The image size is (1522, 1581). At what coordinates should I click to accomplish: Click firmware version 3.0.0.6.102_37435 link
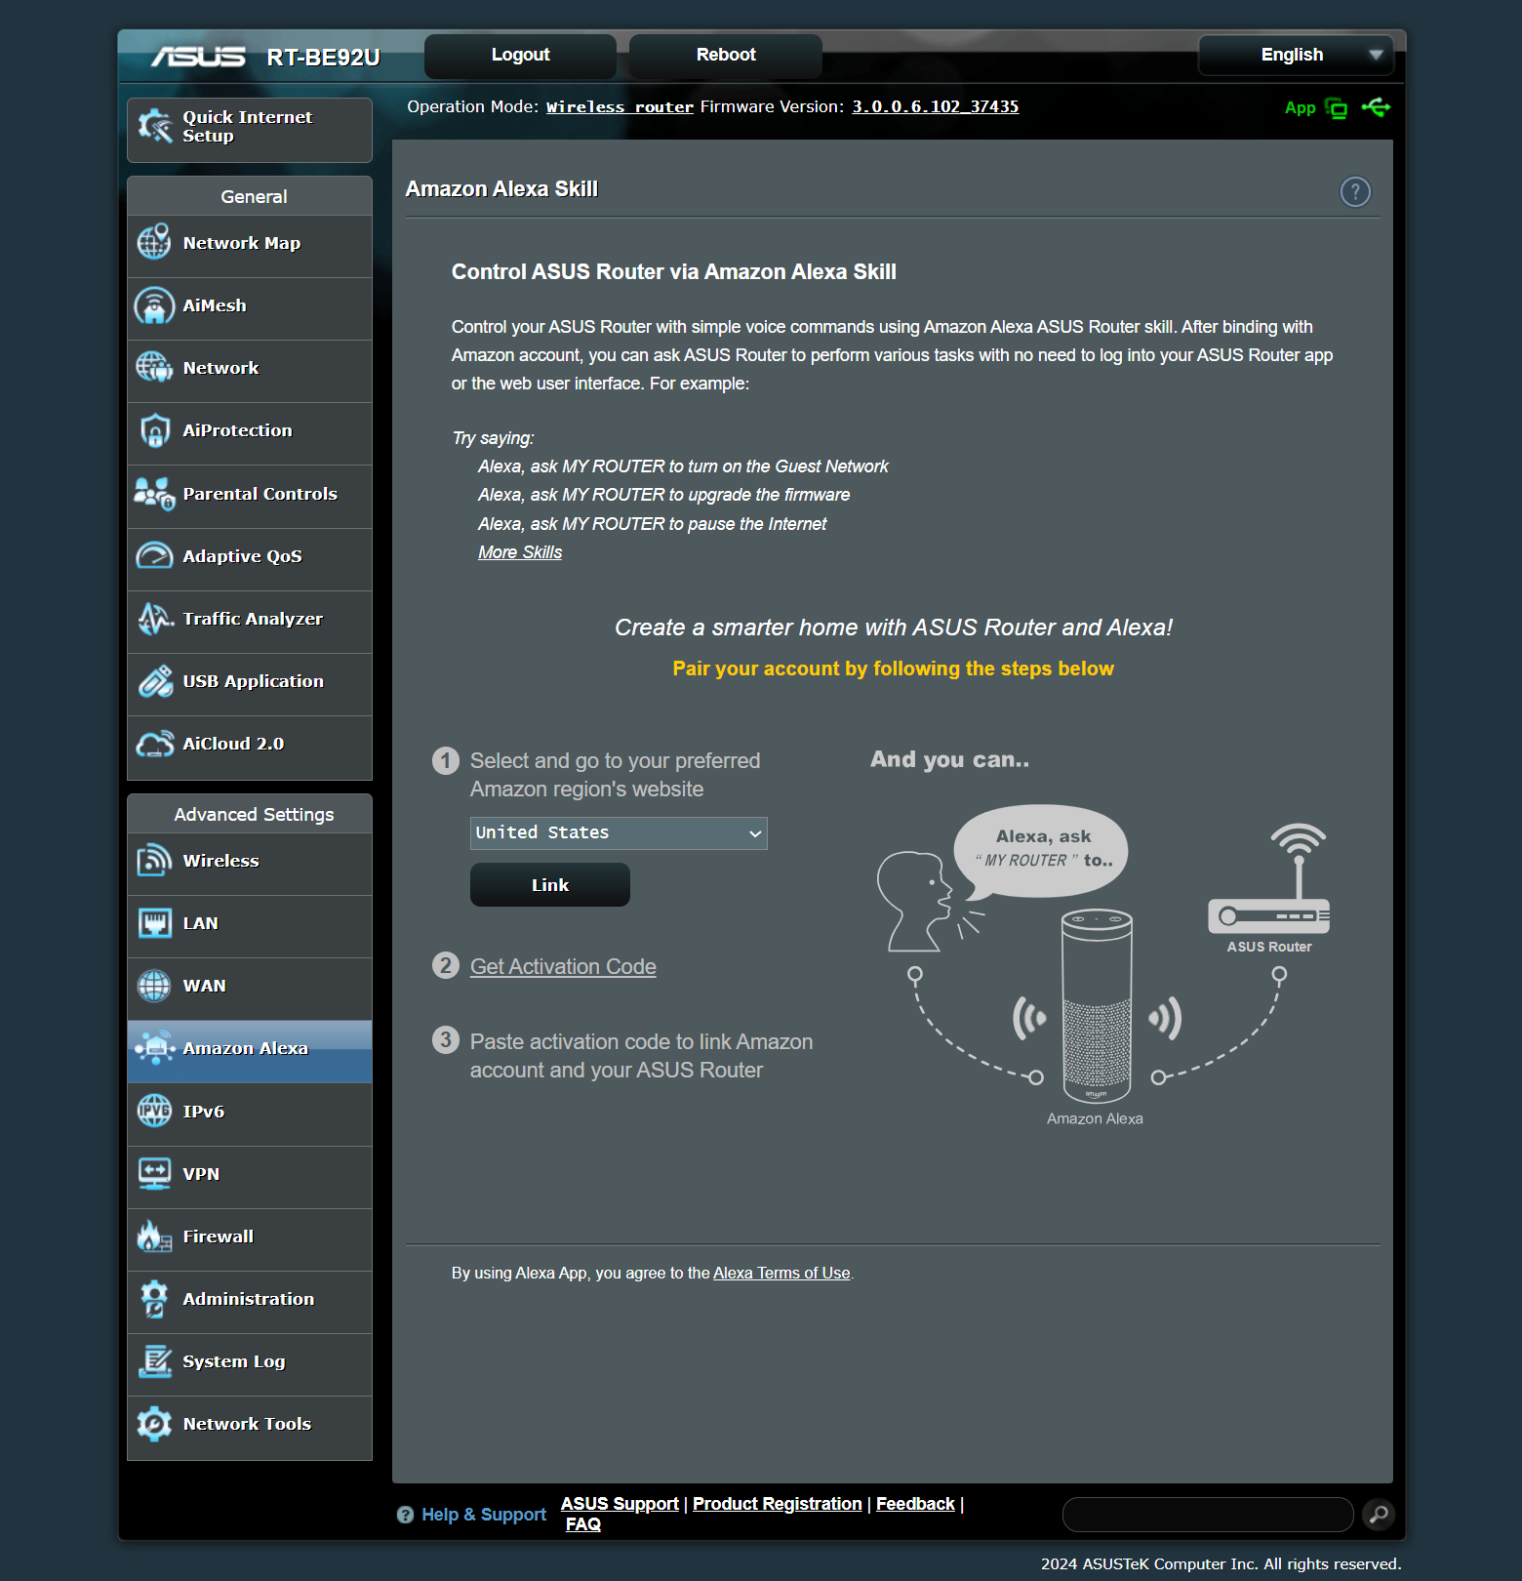pos(936,106)
